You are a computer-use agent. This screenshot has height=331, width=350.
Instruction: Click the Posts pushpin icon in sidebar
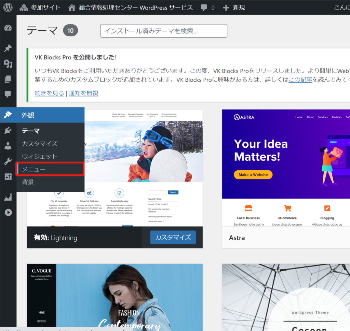coord(8,48)
